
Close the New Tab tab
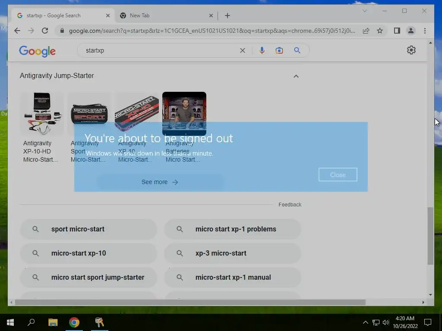click(211, 16)
